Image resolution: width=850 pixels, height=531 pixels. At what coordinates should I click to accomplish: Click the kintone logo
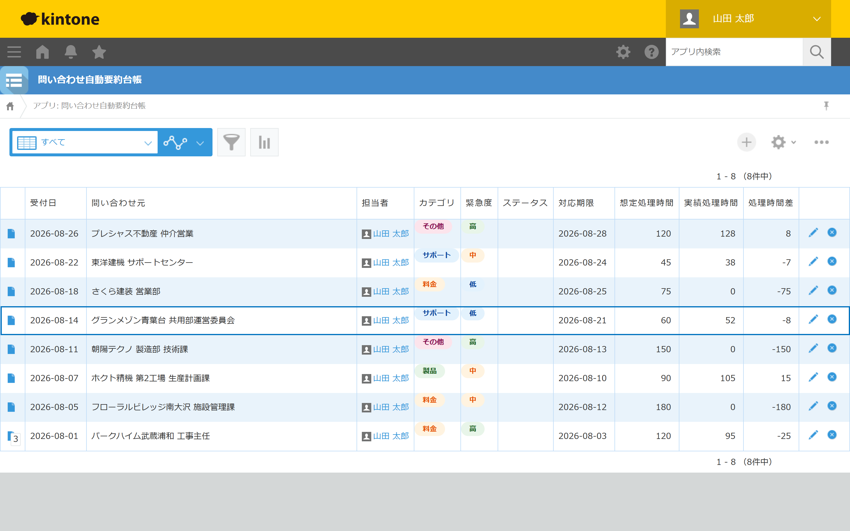(x=60, y=19)
